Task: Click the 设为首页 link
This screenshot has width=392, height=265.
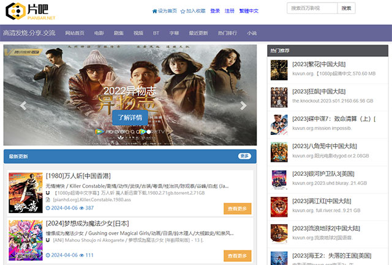Action: pos(167,11)
